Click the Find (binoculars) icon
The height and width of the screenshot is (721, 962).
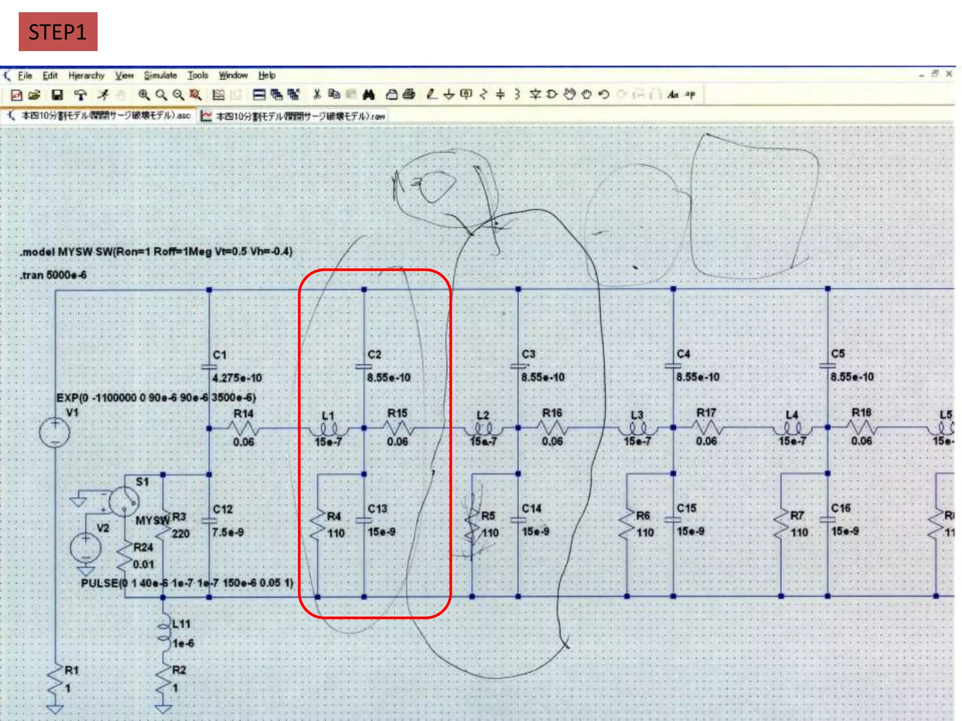(369, 95)
